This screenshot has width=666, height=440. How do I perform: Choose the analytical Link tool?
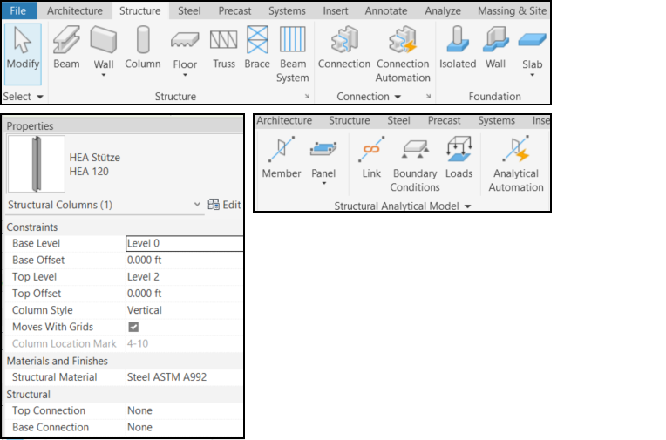(x=371, y=157)
